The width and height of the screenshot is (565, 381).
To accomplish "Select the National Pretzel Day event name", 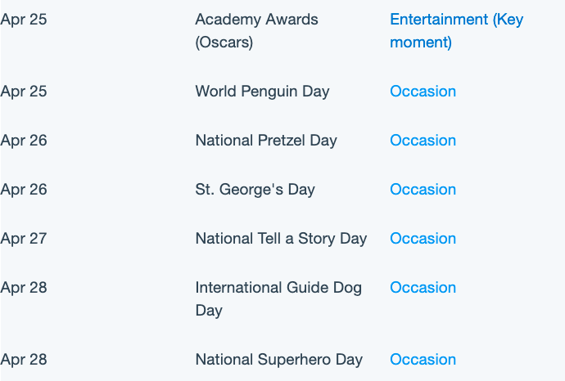I will click(x=266, y=141).
